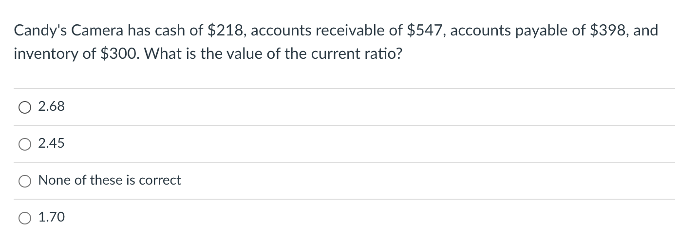This screenshot has height=240, width=678.
Task: Click the '1.70' answer label text
Action: (x=51, y=217)
